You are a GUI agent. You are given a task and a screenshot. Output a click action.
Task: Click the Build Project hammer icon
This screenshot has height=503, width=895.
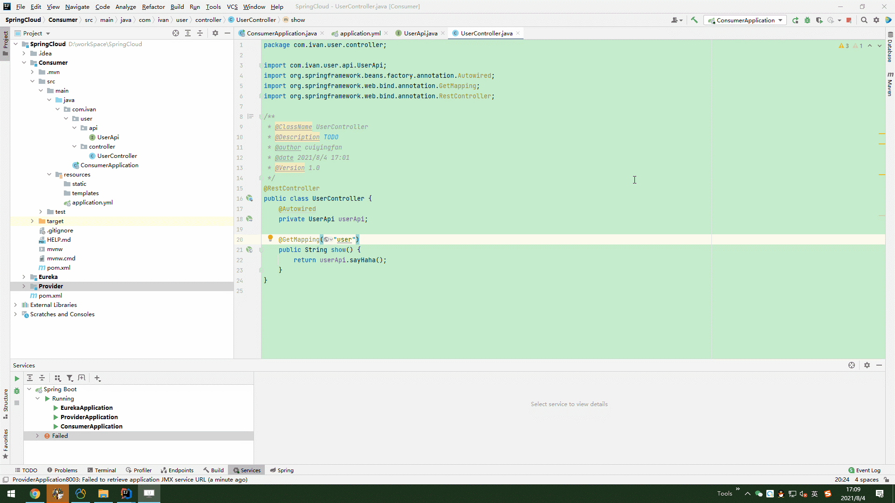tap(694, 20)
